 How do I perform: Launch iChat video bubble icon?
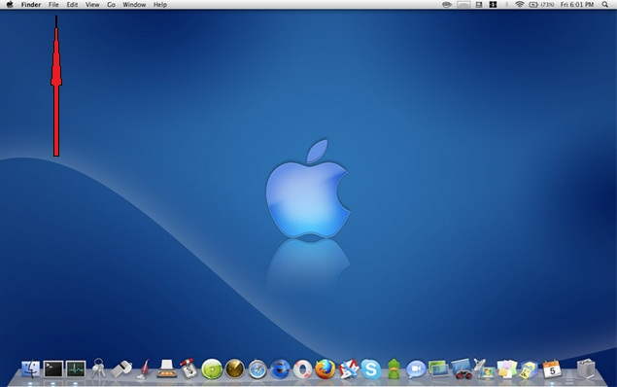(x=416, y=369)
